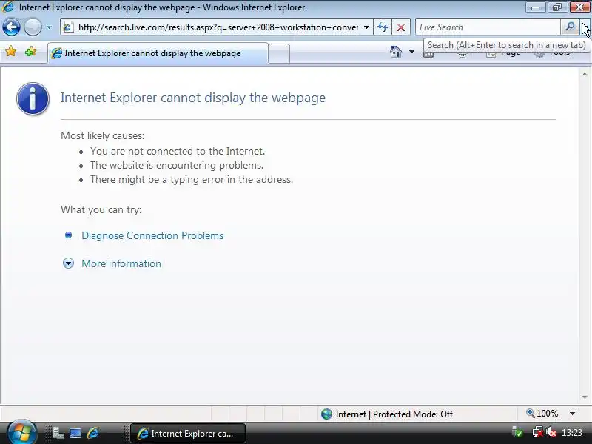Image resolution: width=592 pixels, height=444 pixels.
Task: Click the scrollbar up arrow
Action: pyautogui.click(x=585, y=75)
